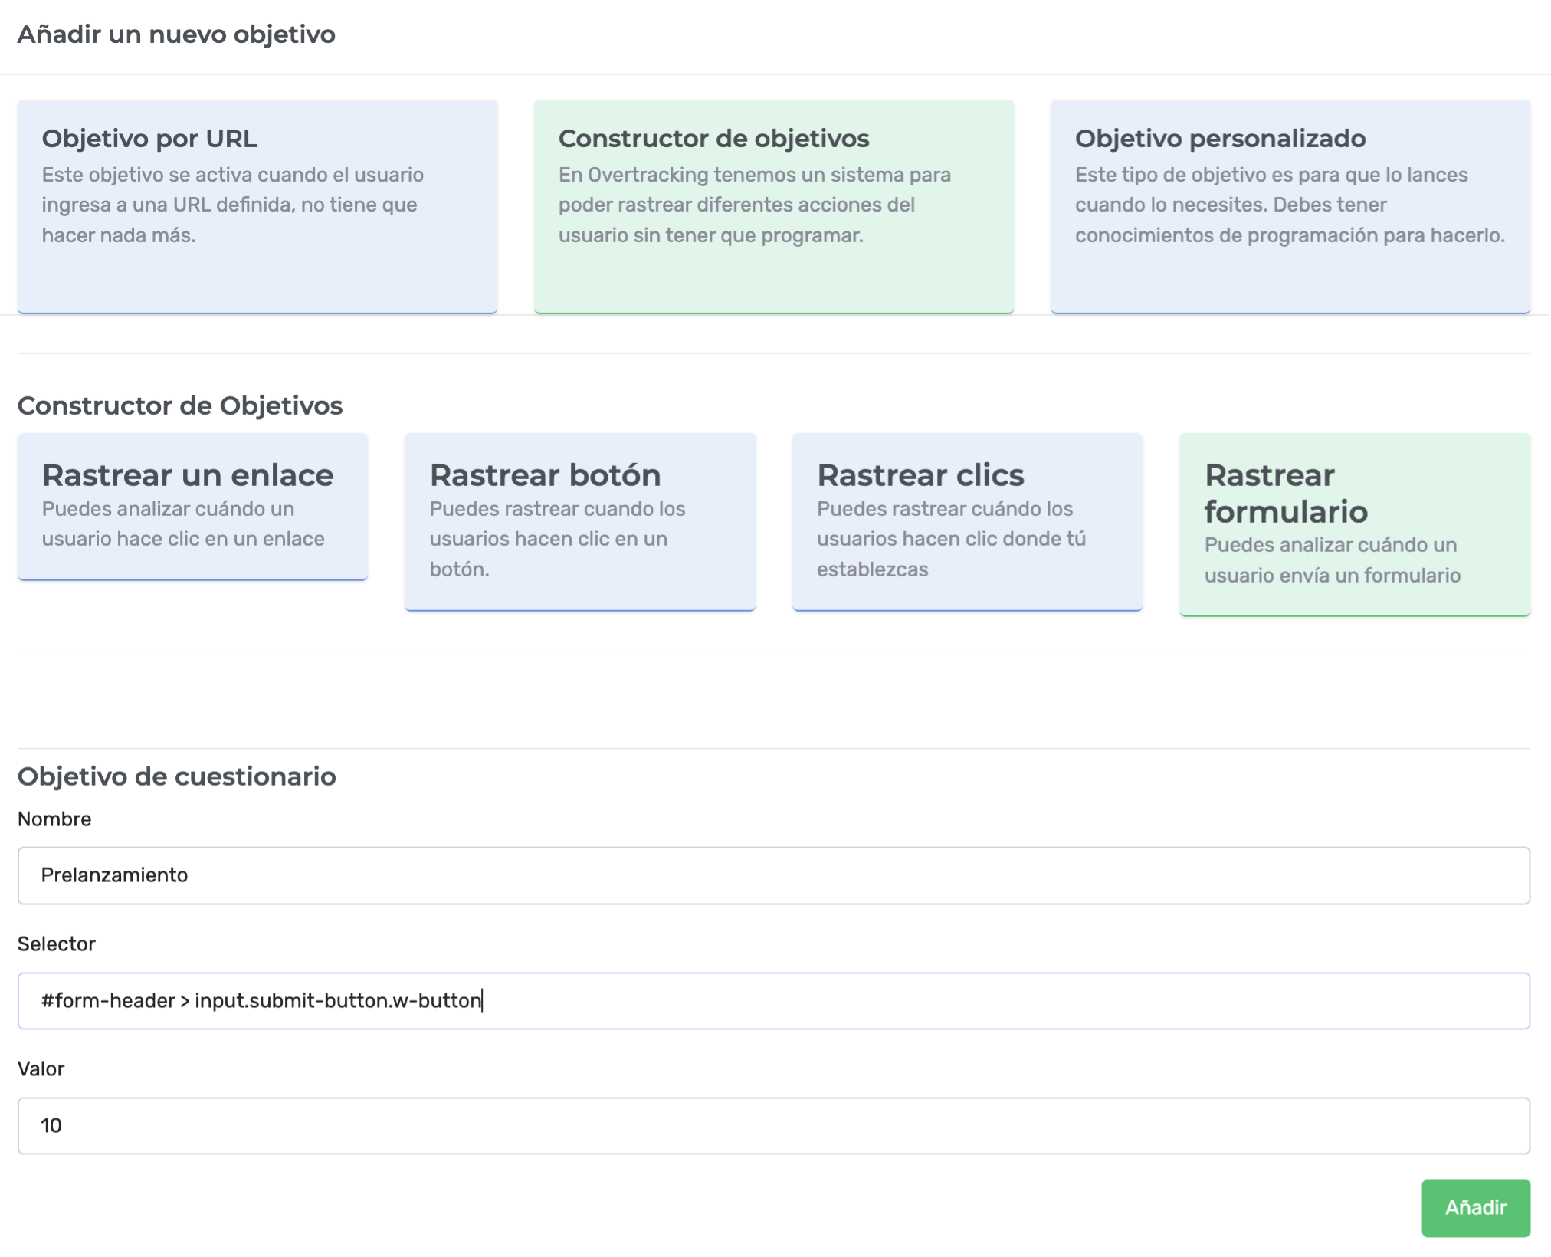Click the 'Nombre' field label

(54, 819)
